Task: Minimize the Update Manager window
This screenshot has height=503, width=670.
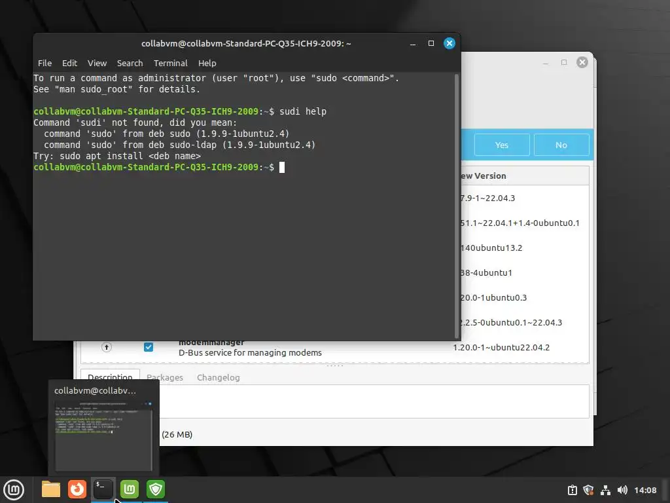Action: tap(545, 62)
